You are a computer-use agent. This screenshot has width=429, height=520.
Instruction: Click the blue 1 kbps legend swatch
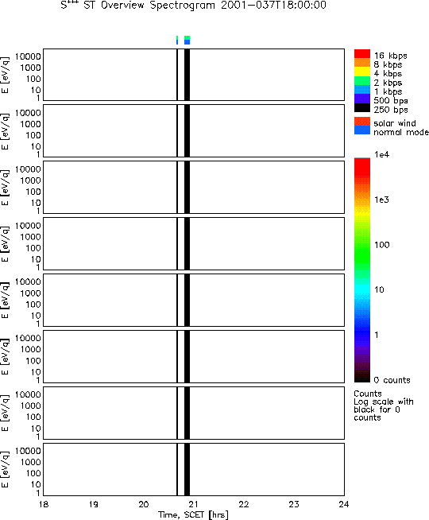(362, 90)
